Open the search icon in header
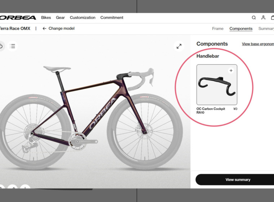The width and height of the screenshot is (274, 202). [254, 17]
